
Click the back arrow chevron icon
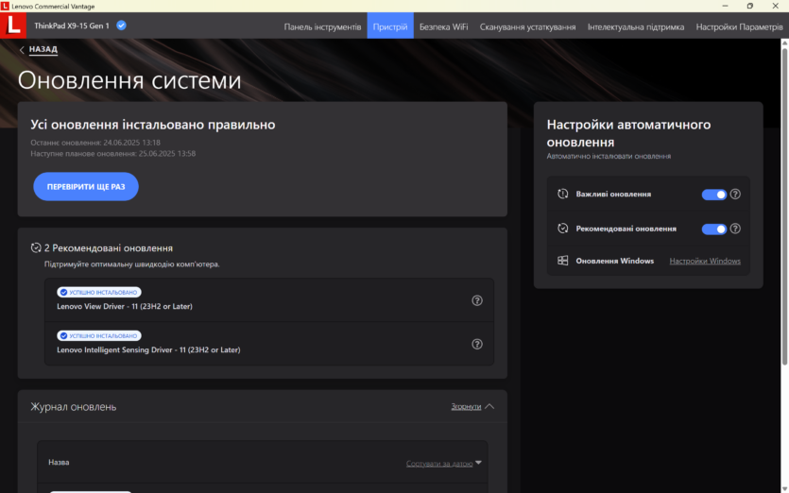[22, 50]
